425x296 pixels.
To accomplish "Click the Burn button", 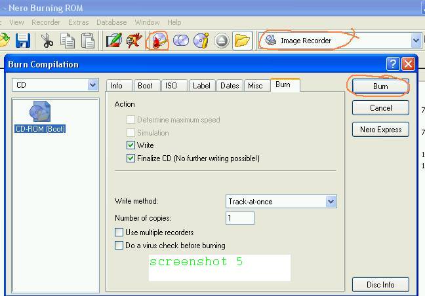I will pyautogui.click(x=380, y=86).
